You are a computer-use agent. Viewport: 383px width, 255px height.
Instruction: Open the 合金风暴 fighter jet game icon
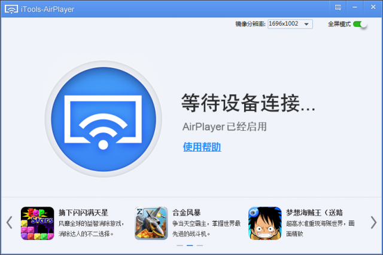[x=151, y=223]
